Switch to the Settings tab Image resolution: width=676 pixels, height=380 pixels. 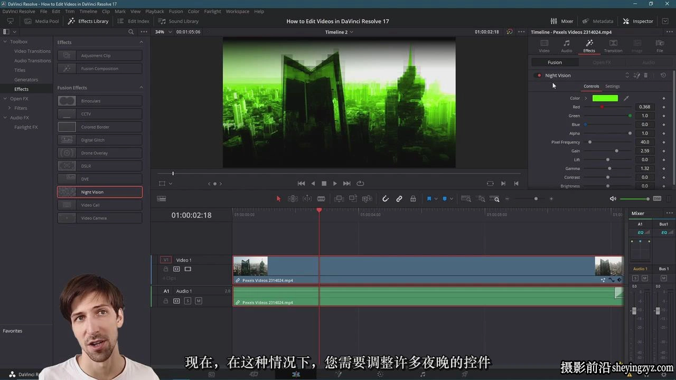[x=612, y=86]
